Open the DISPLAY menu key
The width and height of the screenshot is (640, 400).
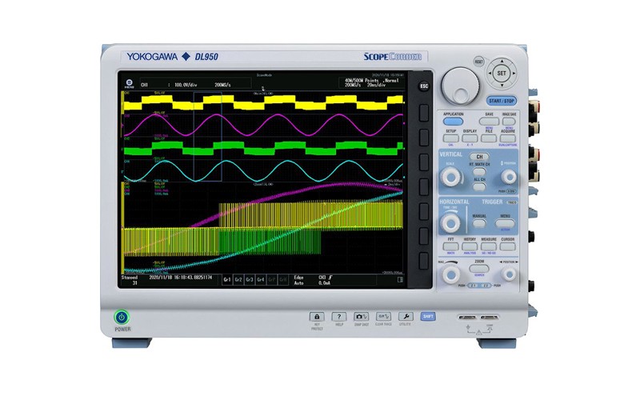pos(470,138)
